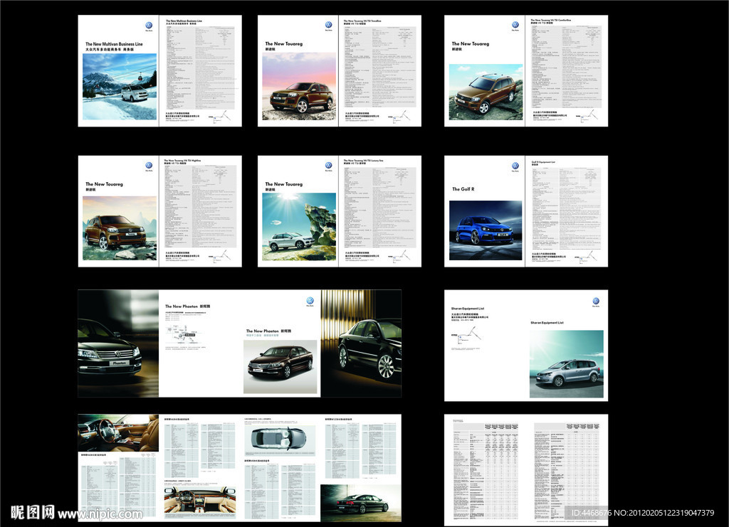
Task: Select the blue Golf R photo
Action: (x=486, y=230)
